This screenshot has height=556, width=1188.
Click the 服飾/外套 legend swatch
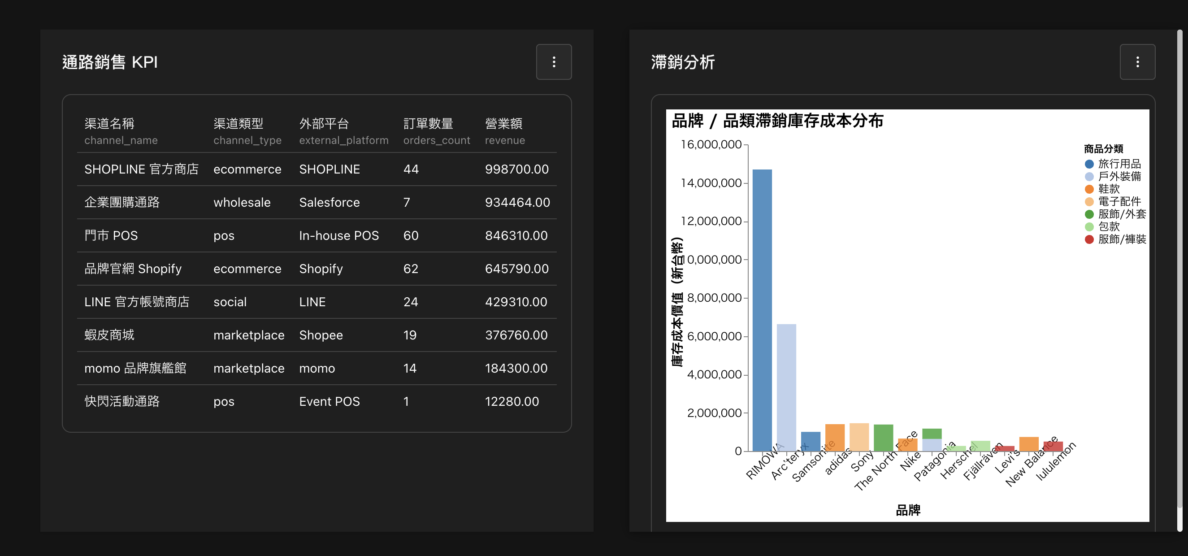click(x=1089, y=214)
